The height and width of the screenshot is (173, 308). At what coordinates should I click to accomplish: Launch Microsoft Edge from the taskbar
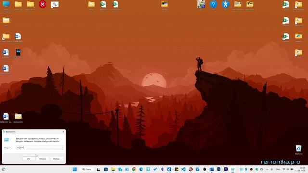(x=141, y=169)
